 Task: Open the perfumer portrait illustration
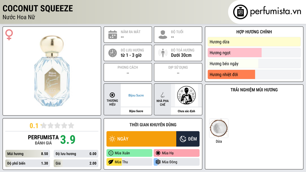coord(186,95)
